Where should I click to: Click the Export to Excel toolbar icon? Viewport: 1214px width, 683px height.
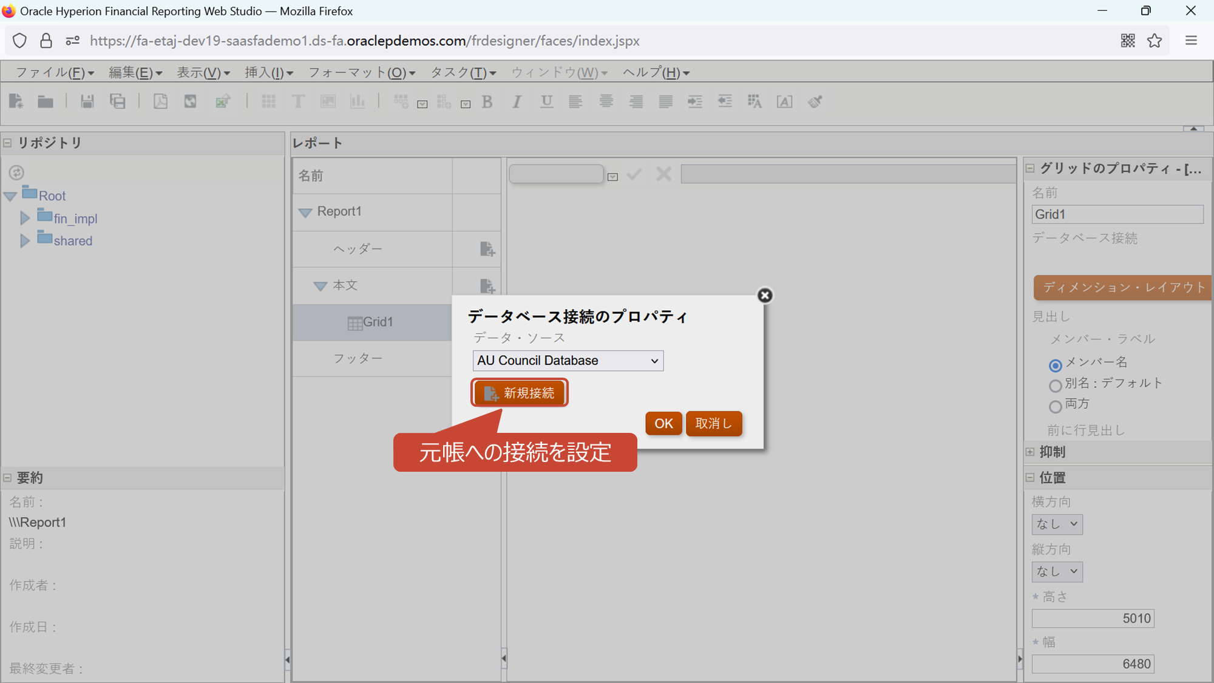click(x=223, y=101)
